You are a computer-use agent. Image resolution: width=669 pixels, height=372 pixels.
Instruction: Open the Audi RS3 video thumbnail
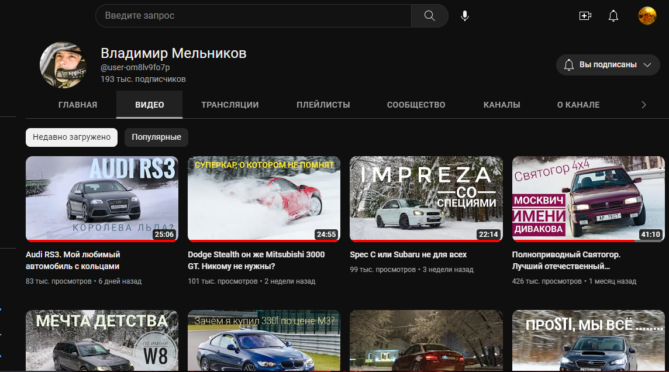coord(102,199)
